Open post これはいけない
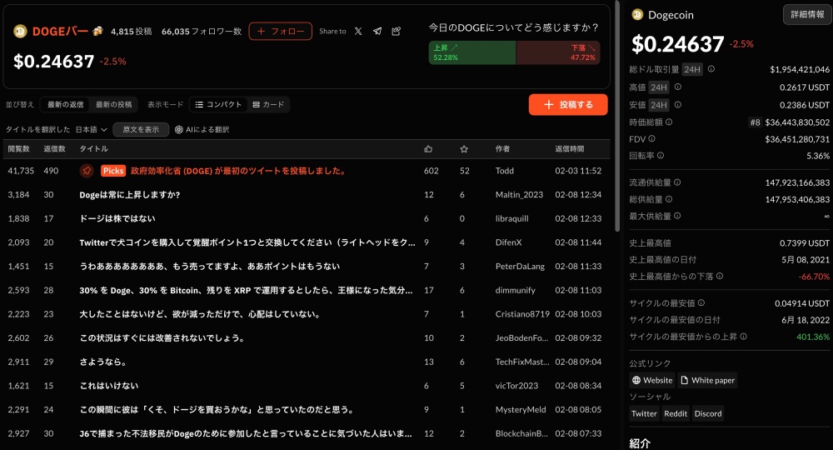 (x=109, y=386)
